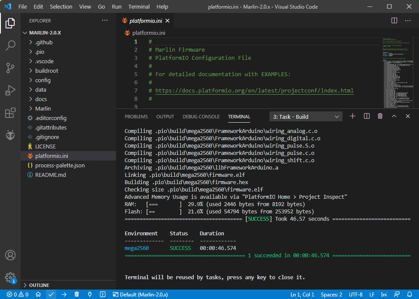Expand the Marlin folder in Explorer
This screenshot has height=299, width=419.
click(43, 108)
